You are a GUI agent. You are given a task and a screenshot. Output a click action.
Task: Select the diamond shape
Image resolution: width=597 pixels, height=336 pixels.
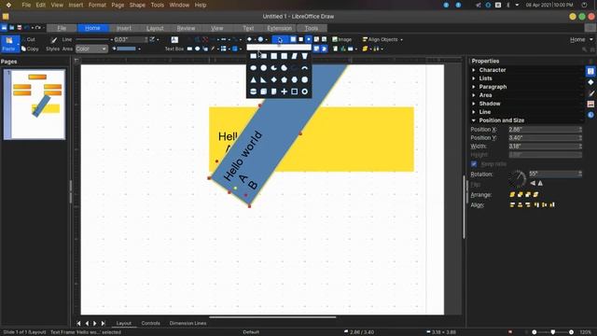point(273,79)
